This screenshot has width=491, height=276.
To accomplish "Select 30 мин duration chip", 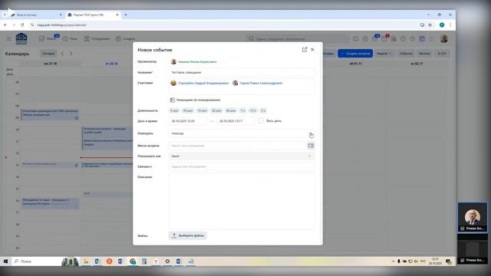I will pos(216,110).
